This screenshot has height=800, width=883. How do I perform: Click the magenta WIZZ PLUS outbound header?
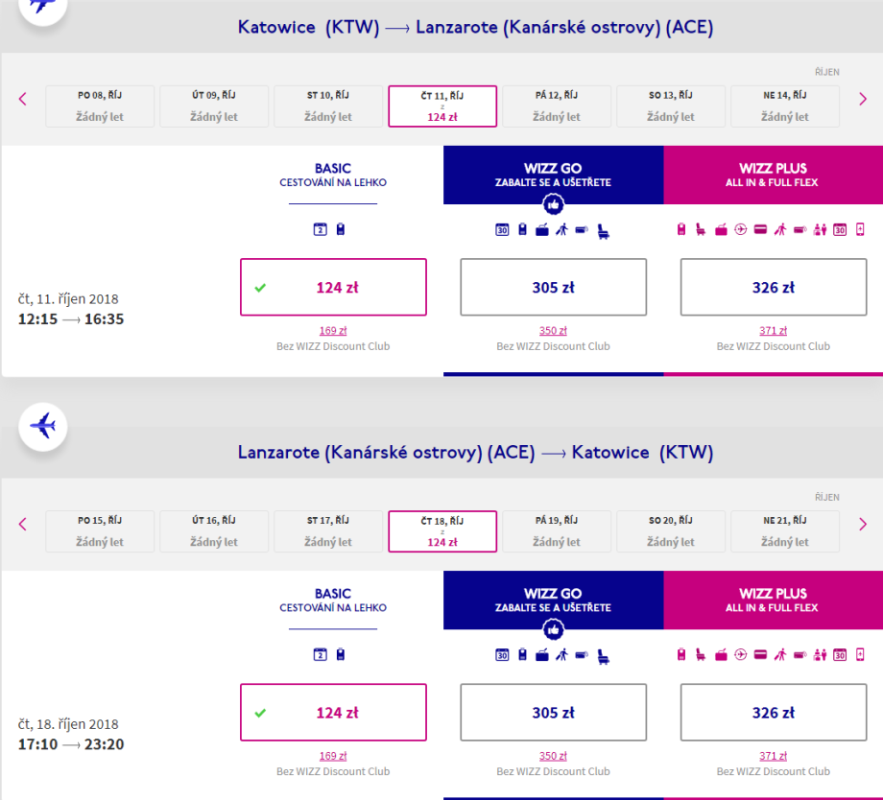773,175
